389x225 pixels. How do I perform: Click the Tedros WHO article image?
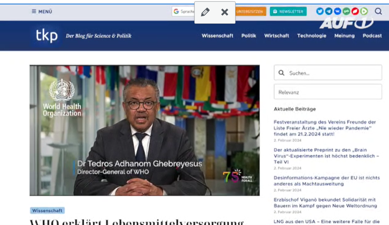(x=144, y=130)
